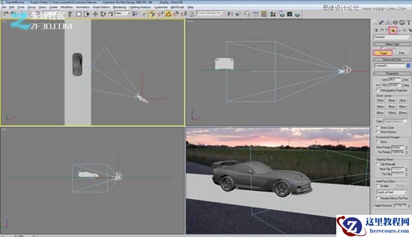The image size is (412, 237).
Task: Open the File menu
Action: click(x=4, y=7)
